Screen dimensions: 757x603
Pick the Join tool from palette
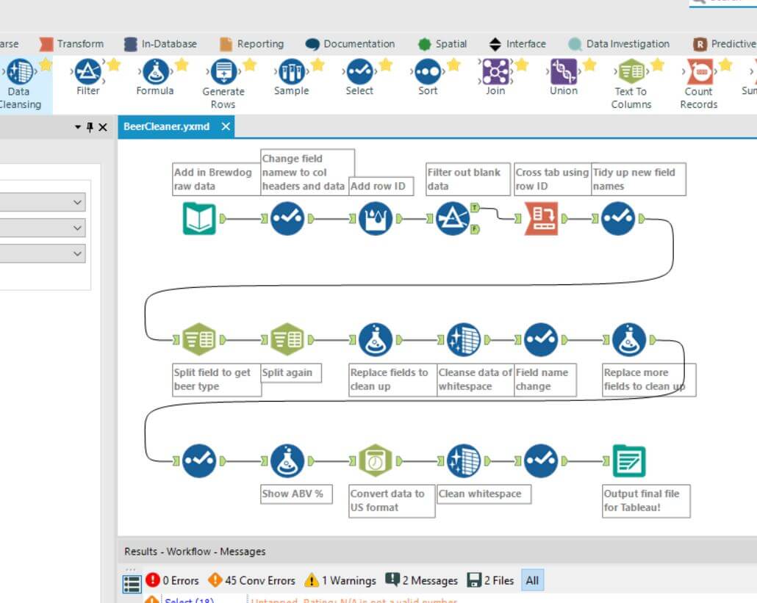coord(495,77)
